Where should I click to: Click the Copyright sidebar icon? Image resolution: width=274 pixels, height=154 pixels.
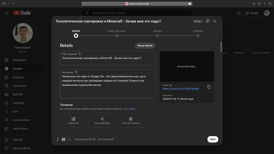(6, 103)
